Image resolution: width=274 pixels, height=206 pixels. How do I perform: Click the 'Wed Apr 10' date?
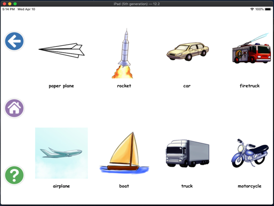click(26, 9)
